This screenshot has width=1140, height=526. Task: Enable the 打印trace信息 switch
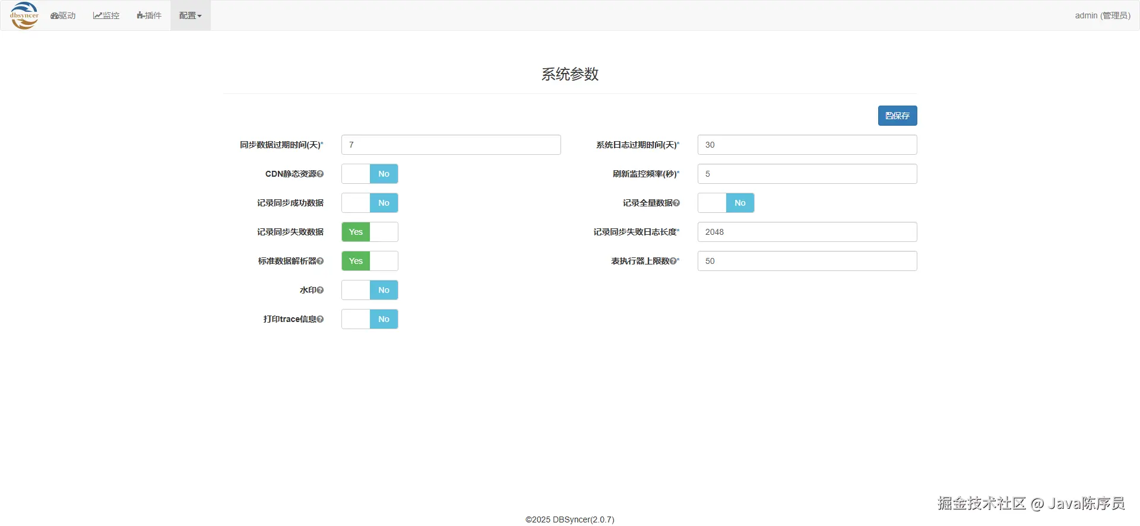point(370,319)
